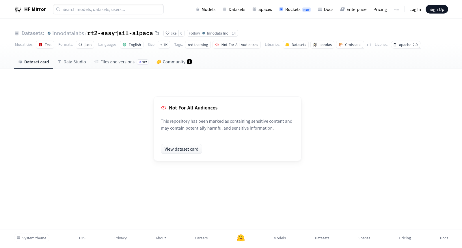Open Privacy footer link
The height and width of the screenshot is (248, 462).
pos(120,238)
